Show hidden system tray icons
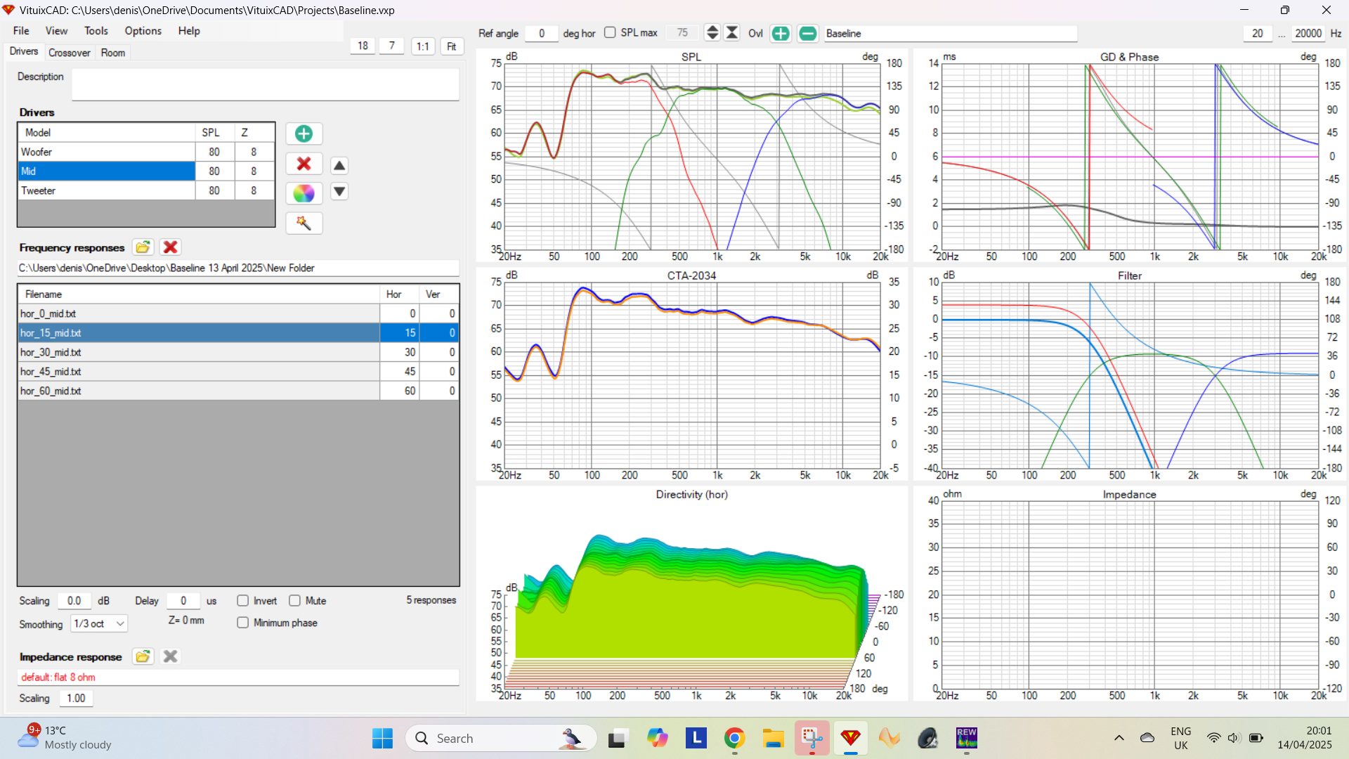Viewport: 1349px width, 759px height. coord(1119,738)
